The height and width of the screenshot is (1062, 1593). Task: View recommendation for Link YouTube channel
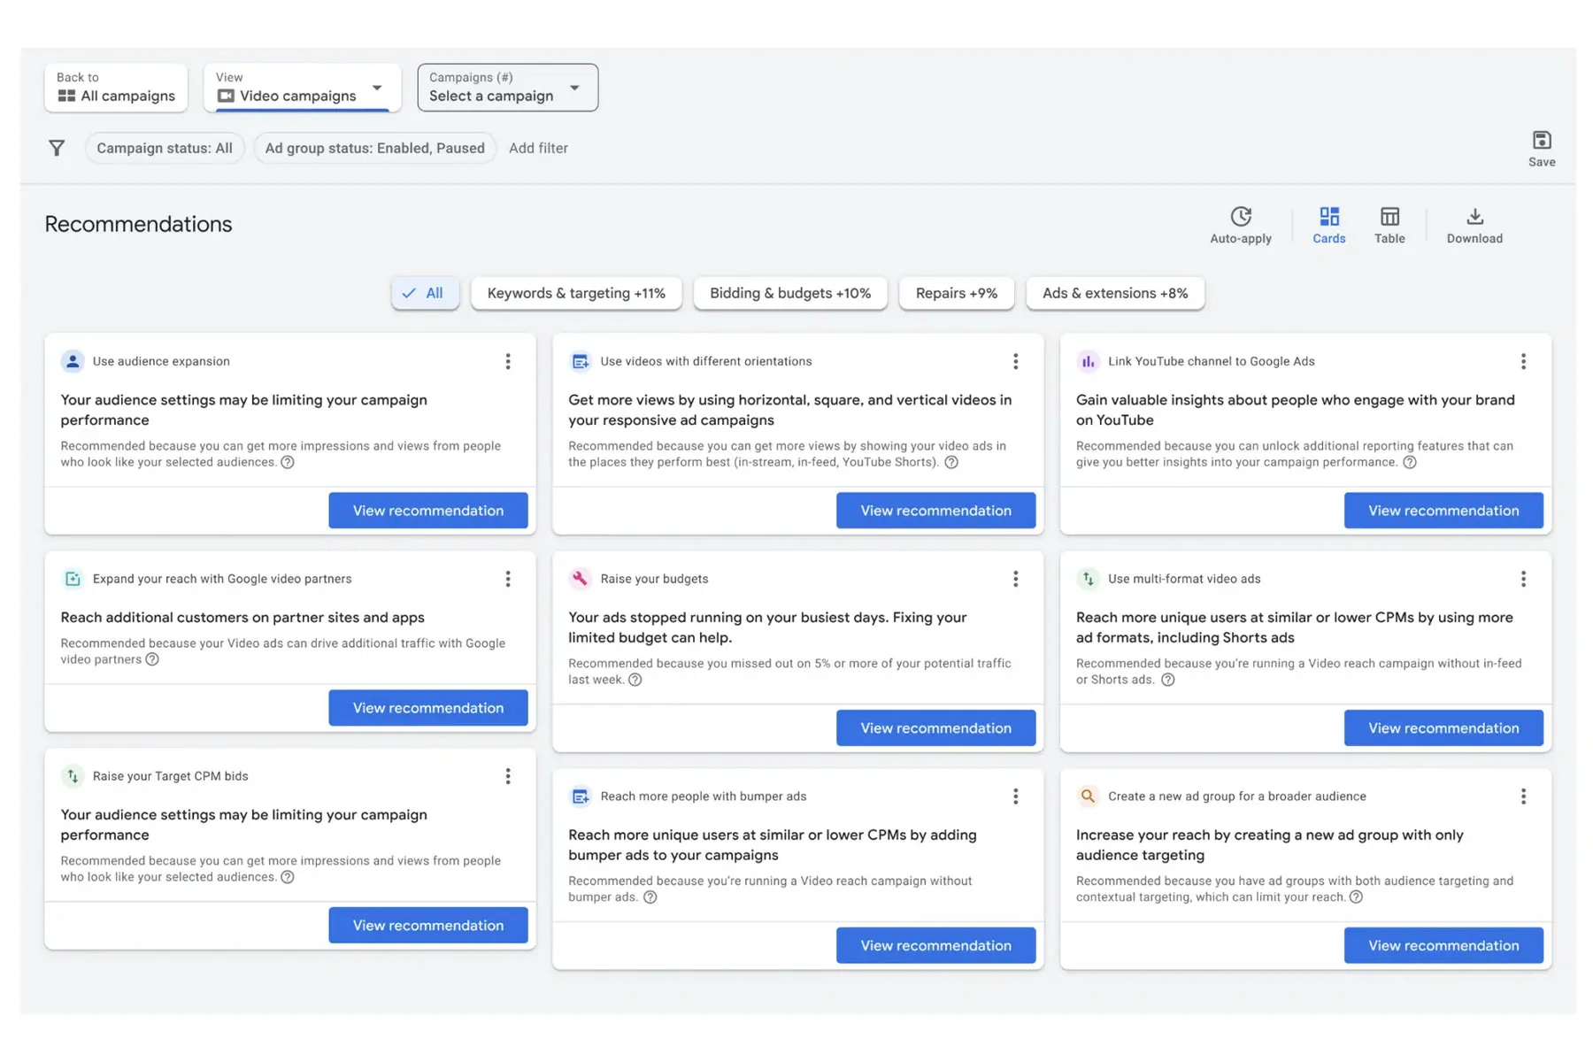tap(1443, 511)
